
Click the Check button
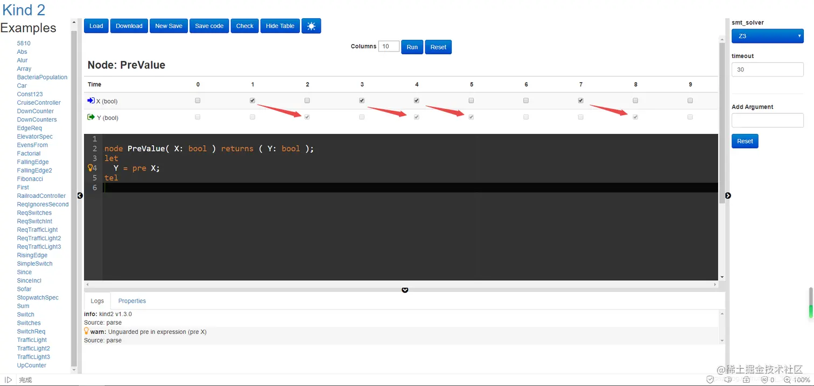(245, 26)
